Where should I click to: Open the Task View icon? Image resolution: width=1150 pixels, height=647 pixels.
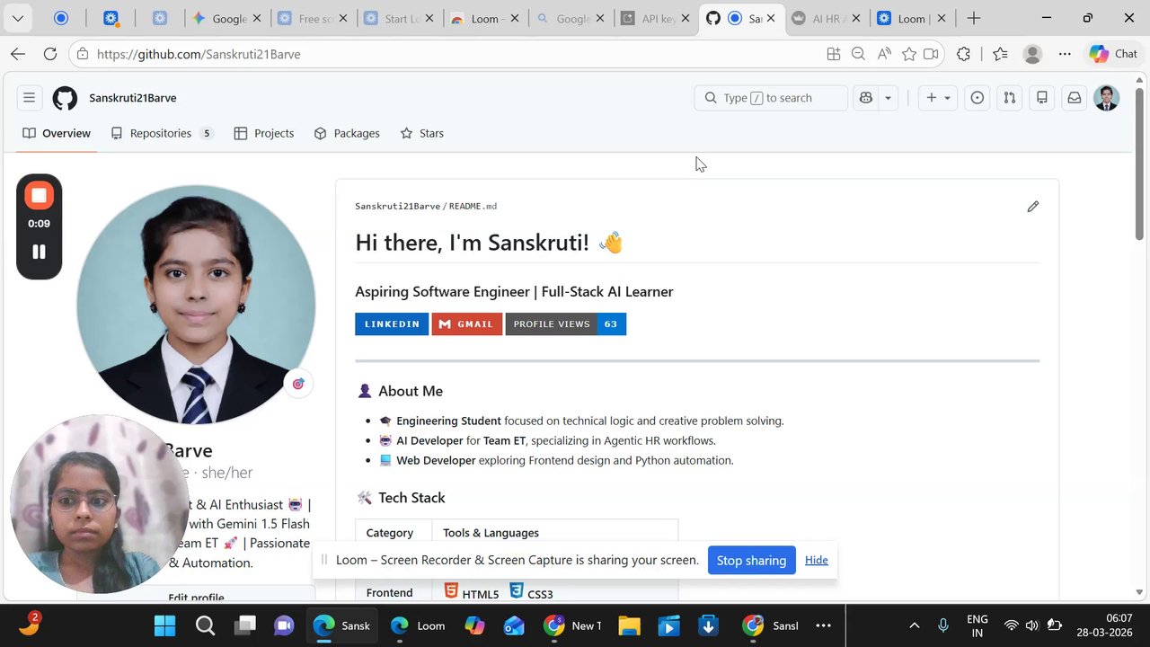[245, 625]
